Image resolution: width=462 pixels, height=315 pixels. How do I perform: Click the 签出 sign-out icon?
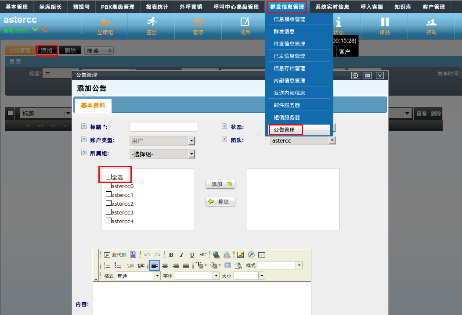pos(152,26)
